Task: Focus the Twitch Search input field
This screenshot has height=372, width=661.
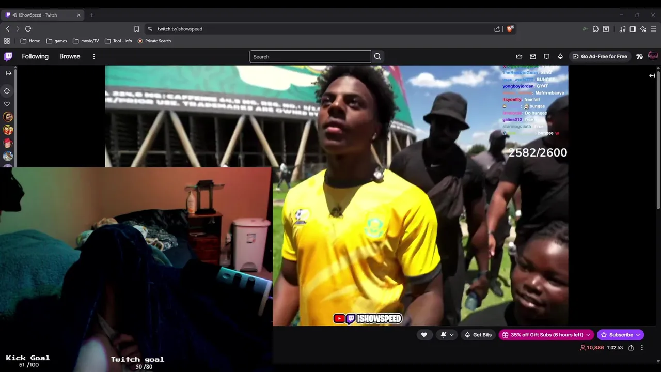Action: [310, 56]
